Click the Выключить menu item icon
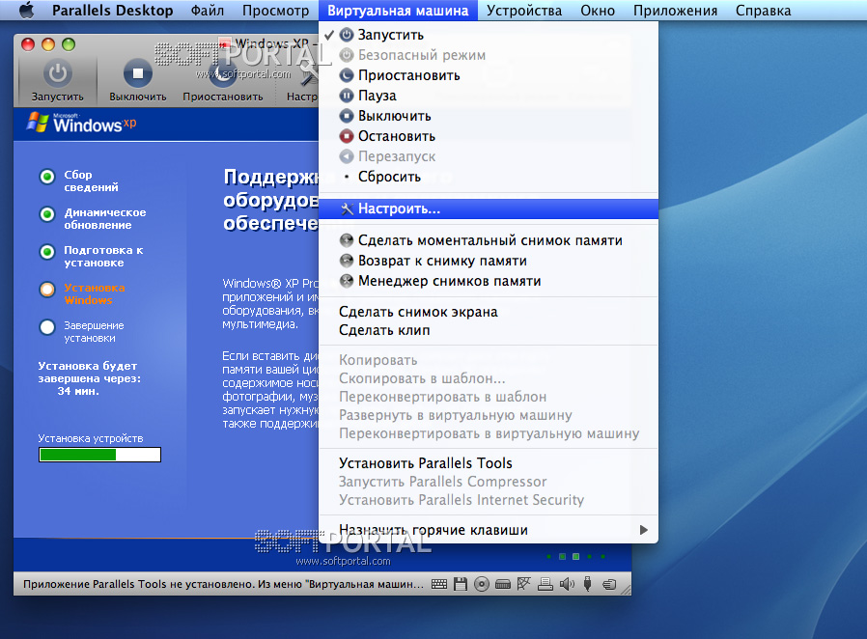Screen dimensions: 867x639 point(347,116)
